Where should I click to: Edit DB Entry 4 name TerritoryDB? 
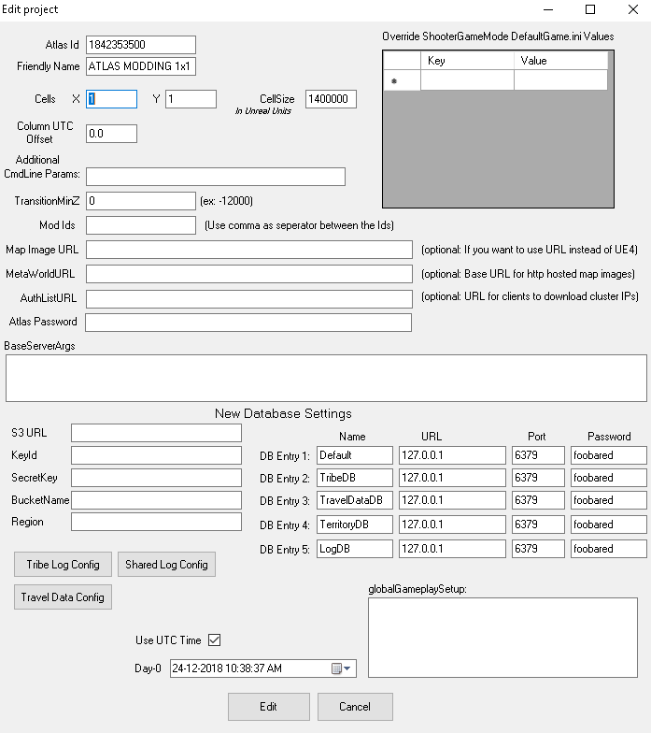[355, 525]
